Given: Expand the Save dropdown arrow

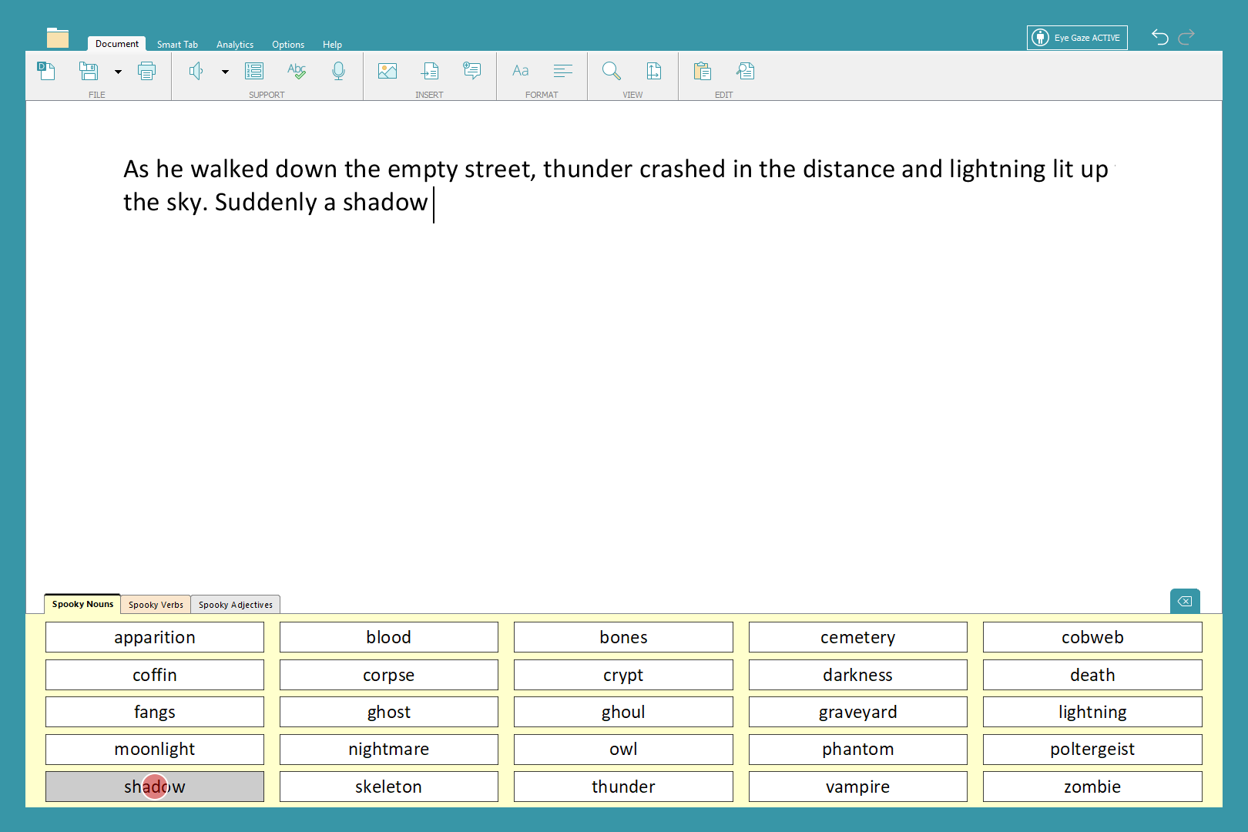Looking at the screenshot, I should pyautogui.click(x=118, y=72).
